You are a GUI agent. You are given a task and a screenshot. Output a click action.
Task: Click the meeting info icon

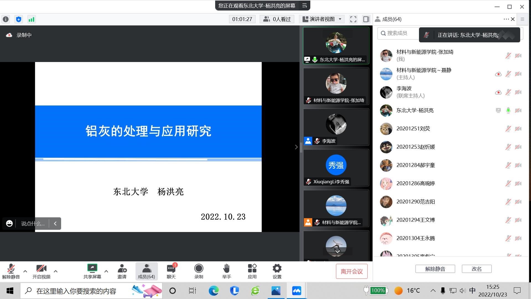coord(6,19)
